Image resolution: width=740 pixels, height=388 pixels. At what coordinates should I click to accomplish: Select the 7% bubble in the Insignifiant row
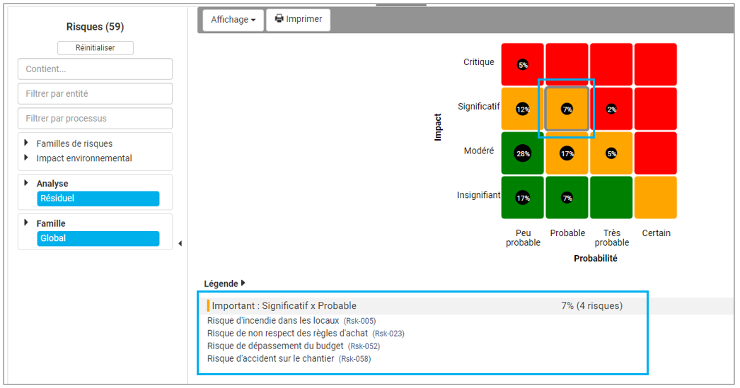tap(567, 198)
